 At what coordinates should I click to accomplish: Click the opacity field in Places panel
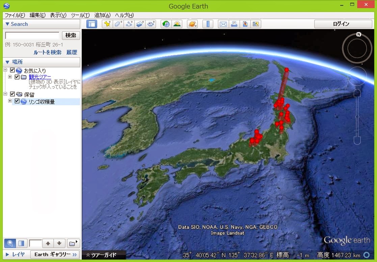35,243
